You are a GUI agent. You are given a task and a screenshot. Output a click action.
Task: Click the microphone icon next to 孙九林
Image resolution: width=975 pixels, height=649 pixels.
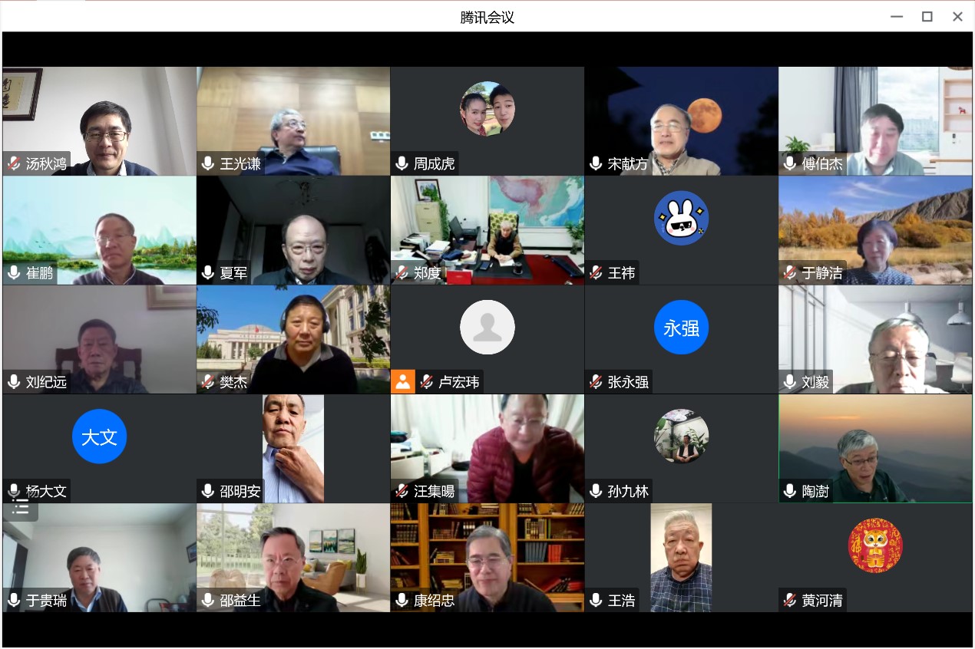pos(596,491)
